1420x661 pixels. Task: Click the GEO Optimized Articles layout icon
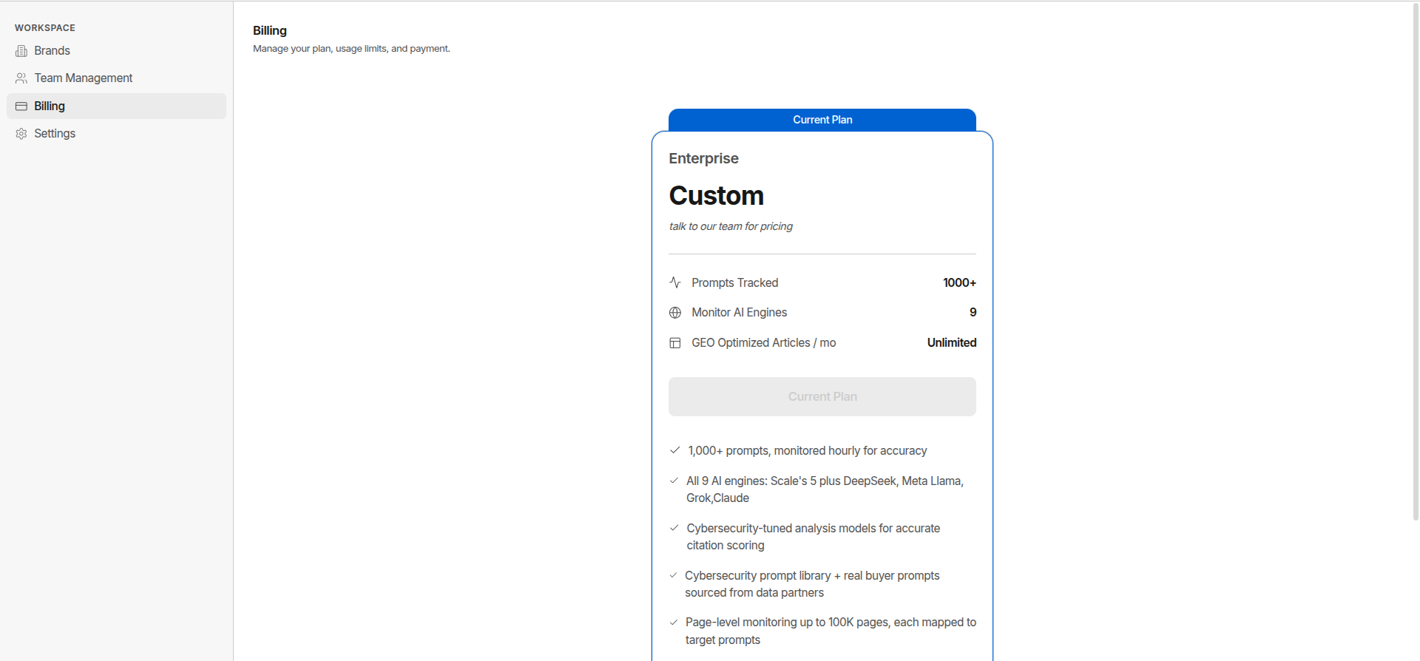coord(675,343)
